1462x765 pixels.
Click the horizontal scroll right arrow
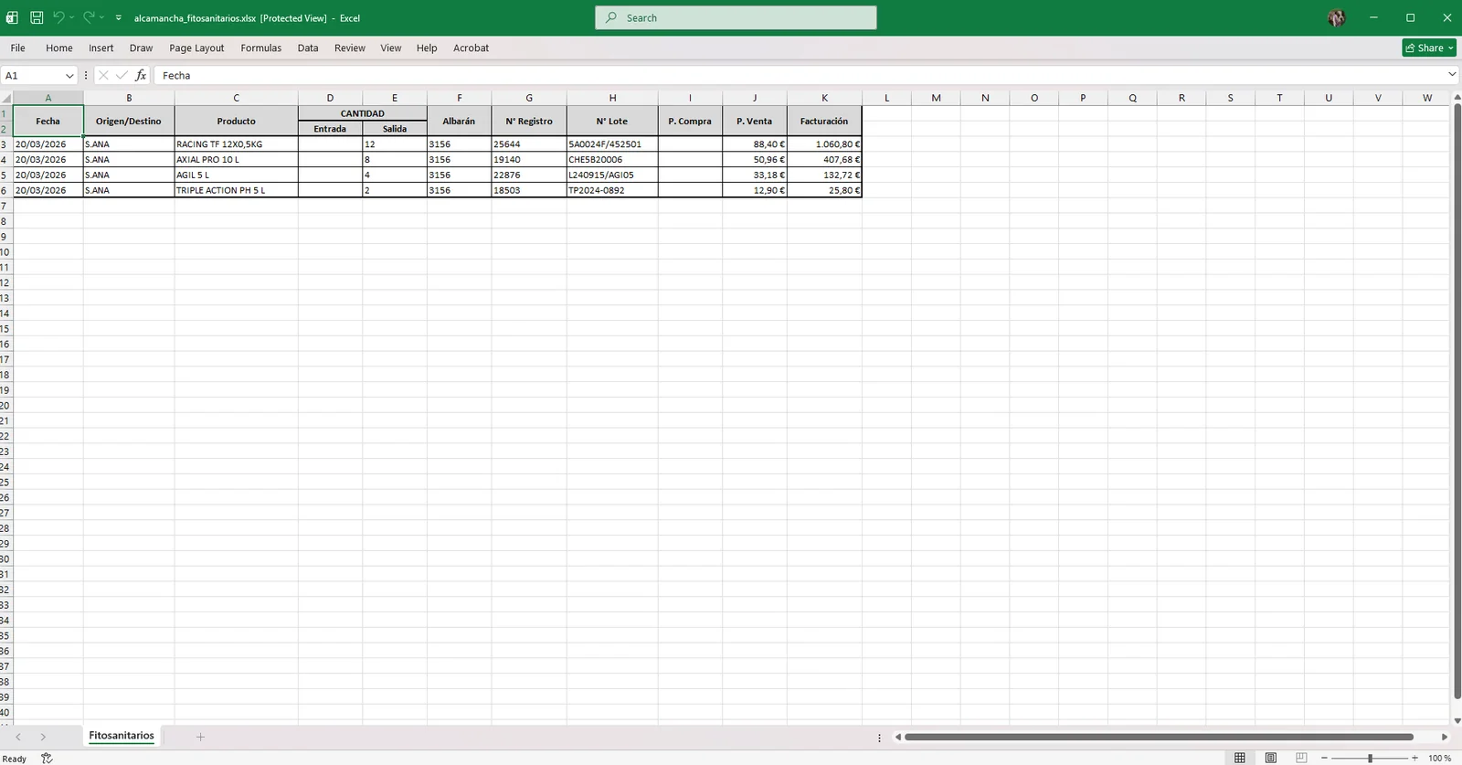coord(1445,737)
